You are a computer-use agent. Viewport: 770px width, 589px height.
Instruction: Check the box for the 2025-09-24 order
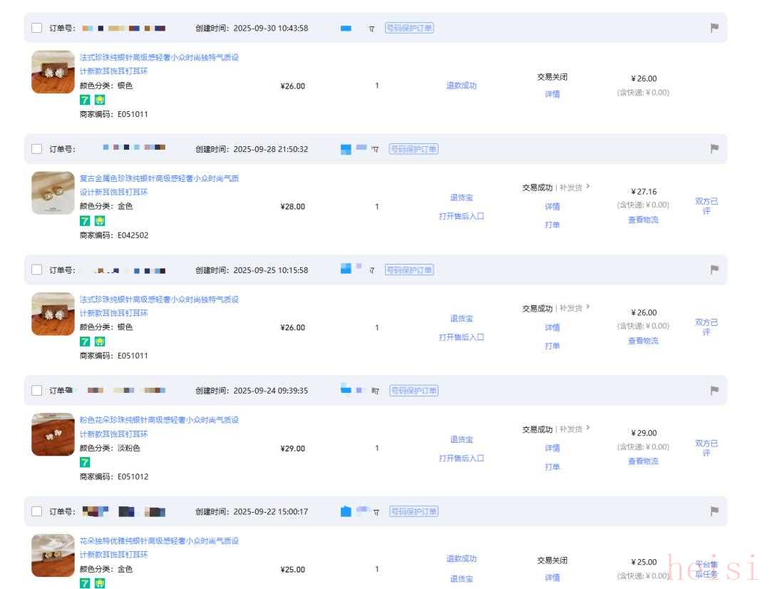coord(37,391)
